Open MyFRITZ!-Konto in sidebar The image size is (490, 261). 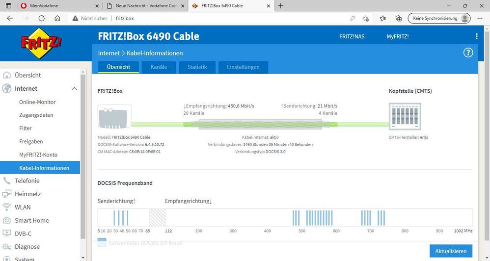tap(38, 155)
